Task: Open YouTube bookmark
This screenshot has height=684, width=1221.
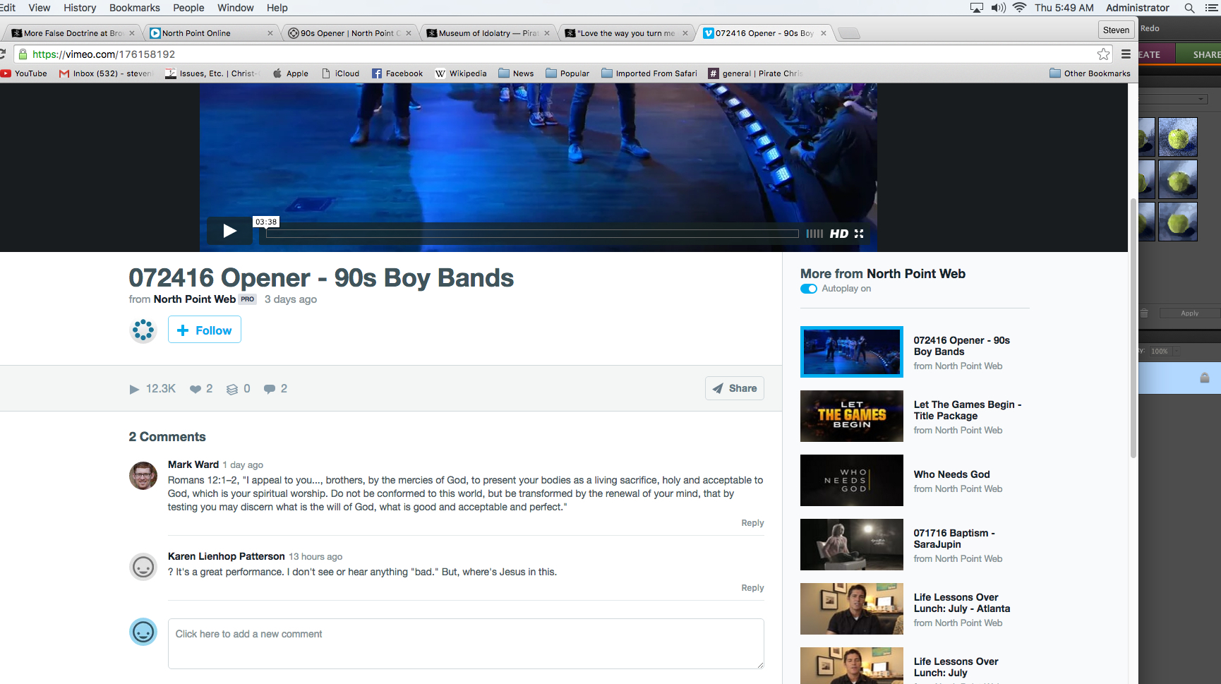Action: [x=24, y=73]
